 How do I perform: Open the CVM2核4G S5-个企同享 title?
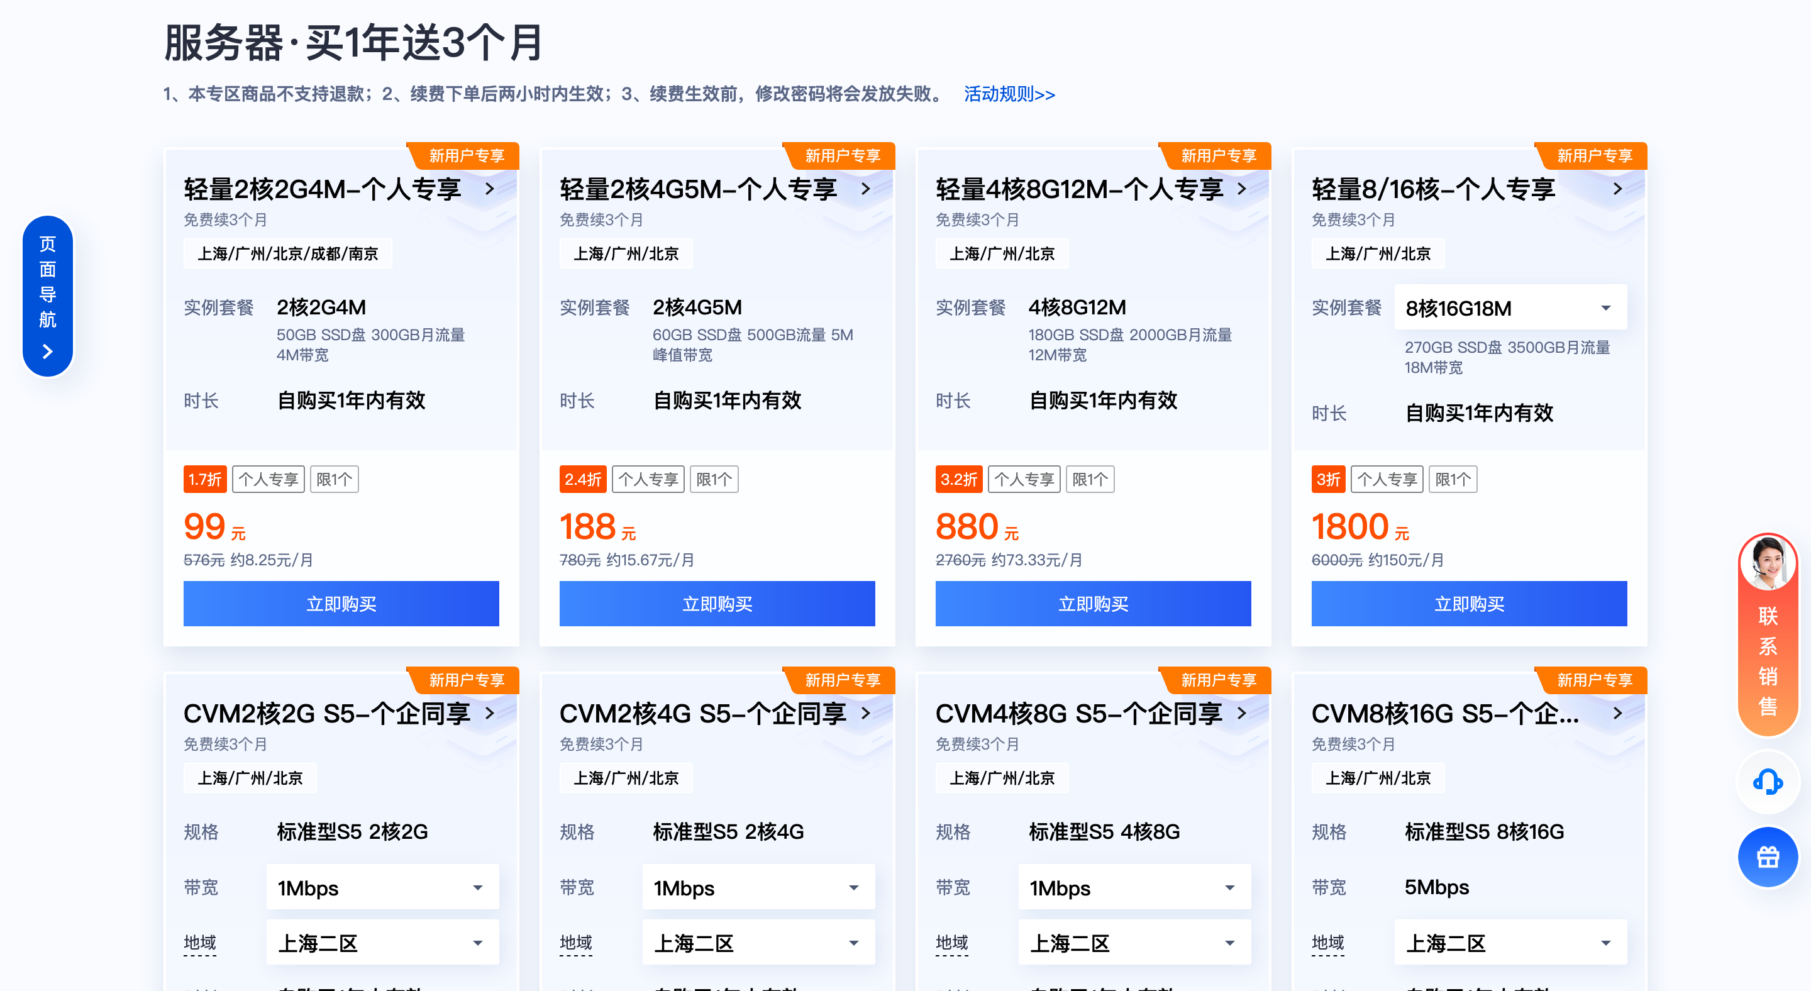click(x=703, y=713)
